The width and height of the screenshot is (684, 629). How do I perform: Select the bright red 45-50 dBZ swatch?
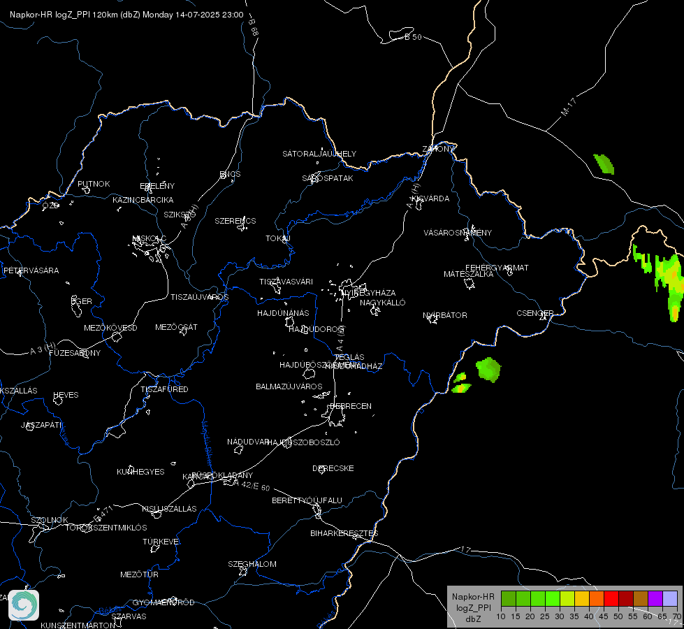point(611,599)
